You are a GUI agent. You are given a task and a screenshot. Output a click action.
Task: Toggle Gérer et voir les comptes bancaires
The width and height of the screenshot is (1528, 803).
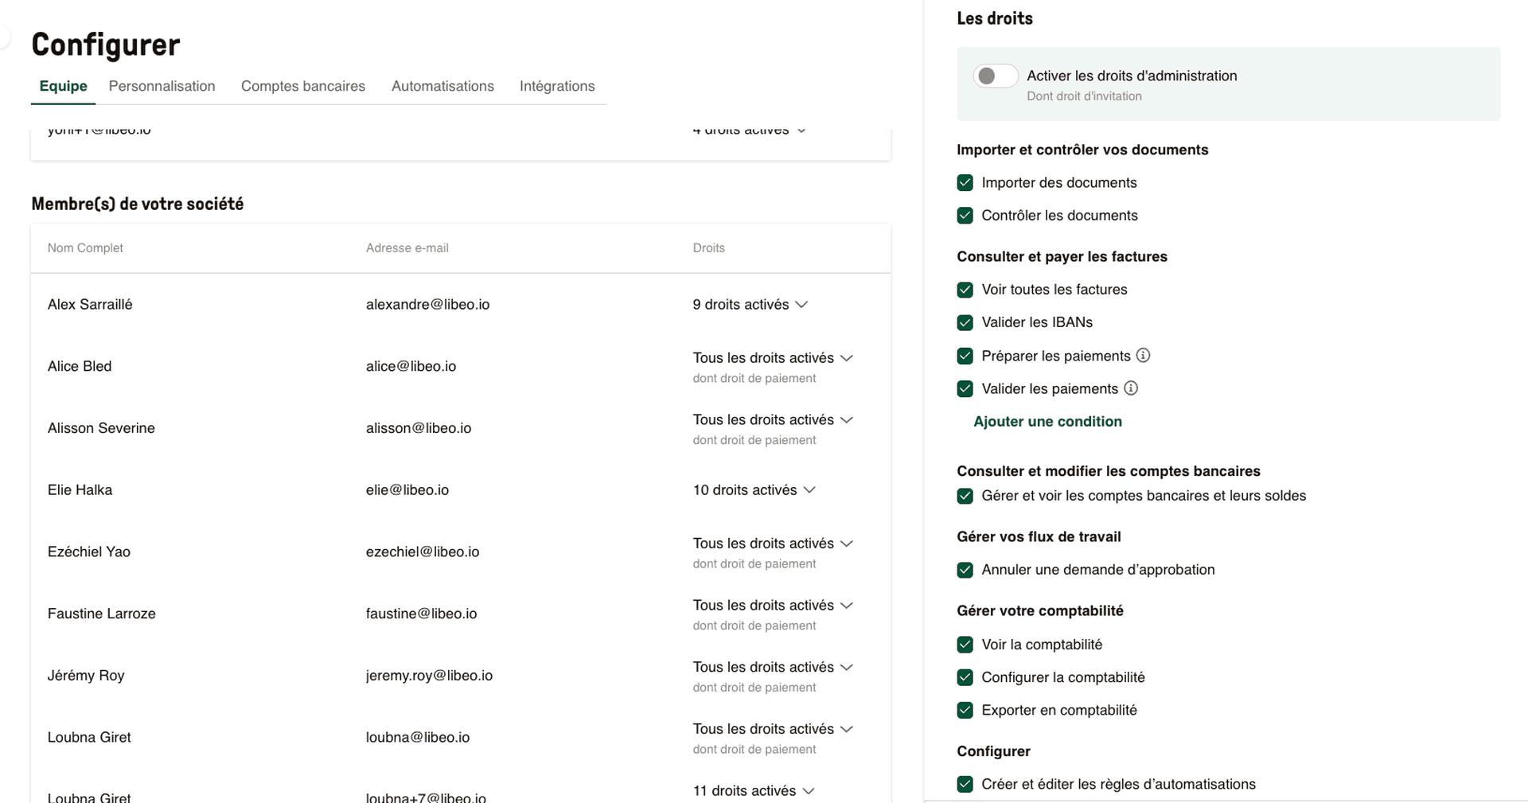[x=965, y=496]
